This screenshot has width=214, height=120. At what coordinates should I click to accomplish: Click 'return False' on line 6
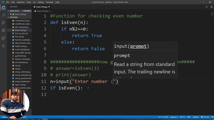(88, 49)
